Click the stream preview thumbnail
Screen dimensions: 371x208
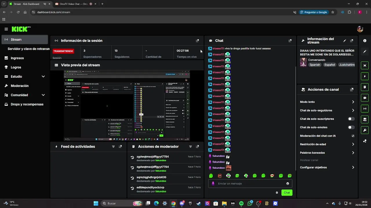(x=127, y=106)
